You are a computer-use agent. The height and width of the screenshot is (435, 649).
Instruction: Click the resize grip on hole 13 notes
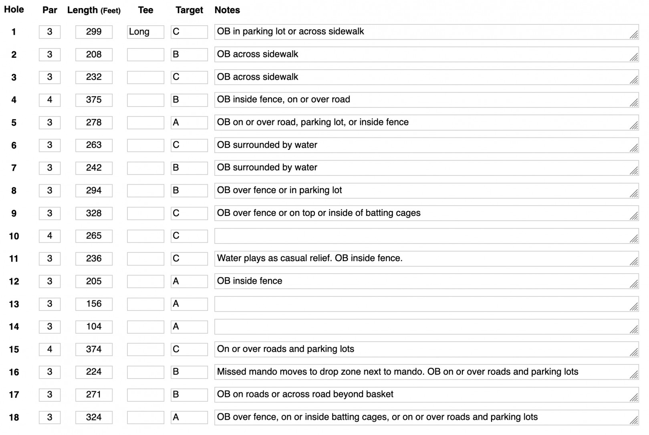click(634, 307)
